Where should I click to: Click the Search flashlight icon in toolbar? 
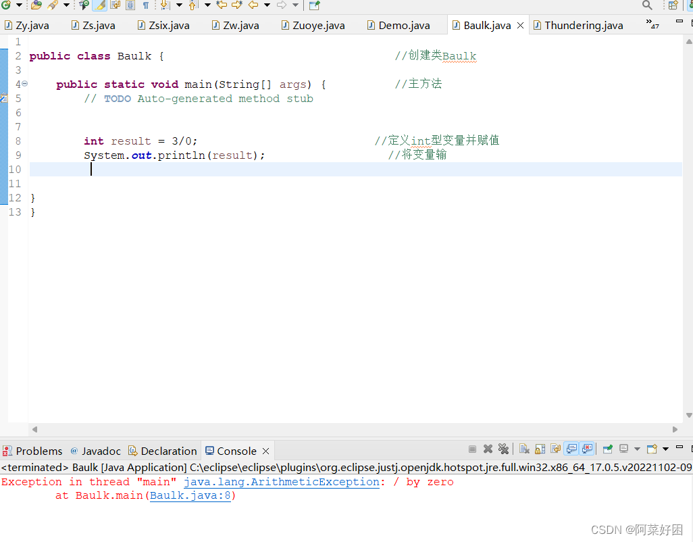pos(53,5)
